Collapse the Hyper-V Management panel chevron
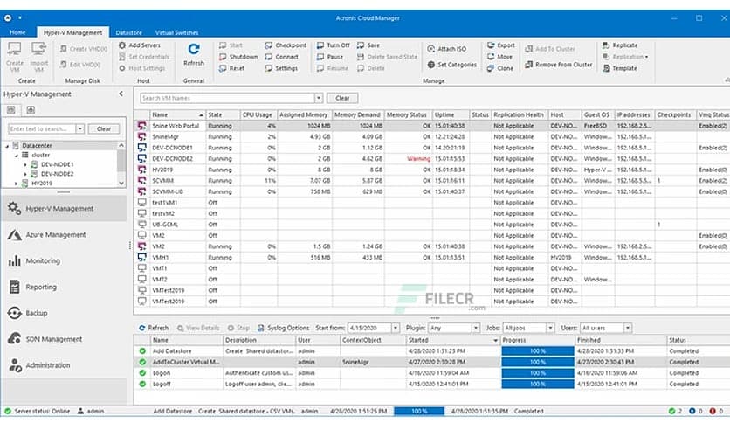 point(121,94)
